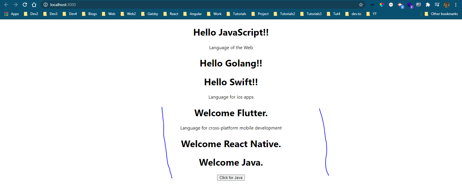Click the 'Hello Swift!!' heading
Screen dimensions: 462x185
231,82
